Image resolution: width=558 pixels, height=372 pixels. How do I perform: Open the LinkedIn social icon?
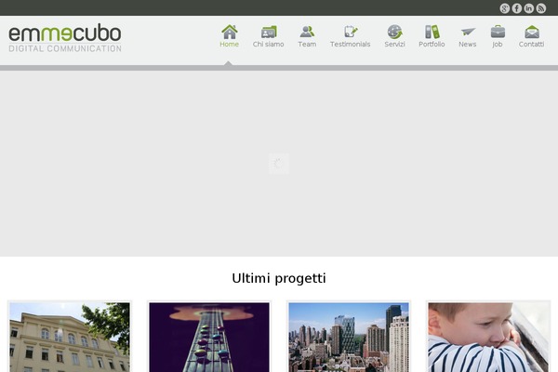[x=529, y=8]
